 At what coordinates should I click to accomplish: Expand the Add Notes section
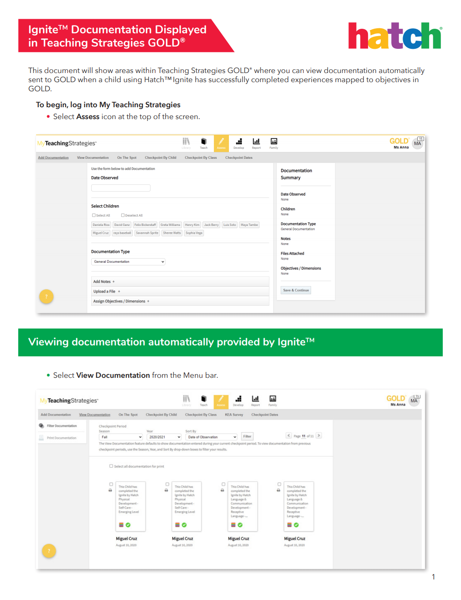(x=180, y=282)
